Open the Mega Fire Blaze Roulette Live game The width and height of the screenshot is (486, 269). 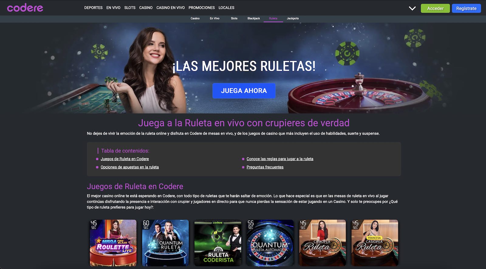point(113,243)
